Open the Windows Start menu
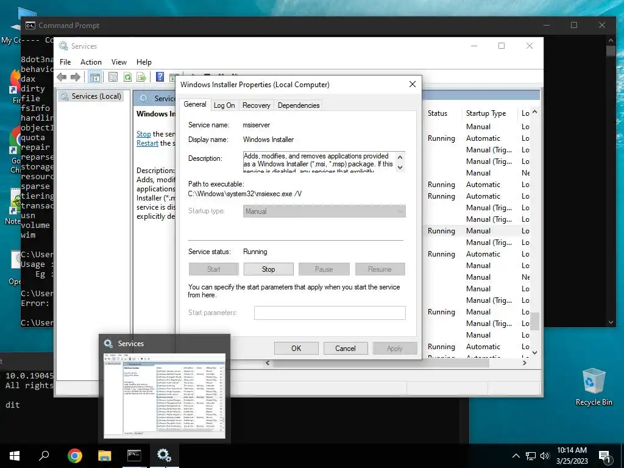 (x=15, y=455)
